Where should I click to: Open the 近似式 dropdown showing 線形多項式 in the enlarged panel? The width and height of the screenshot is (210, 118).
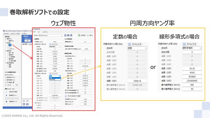(x=192, y=48)
